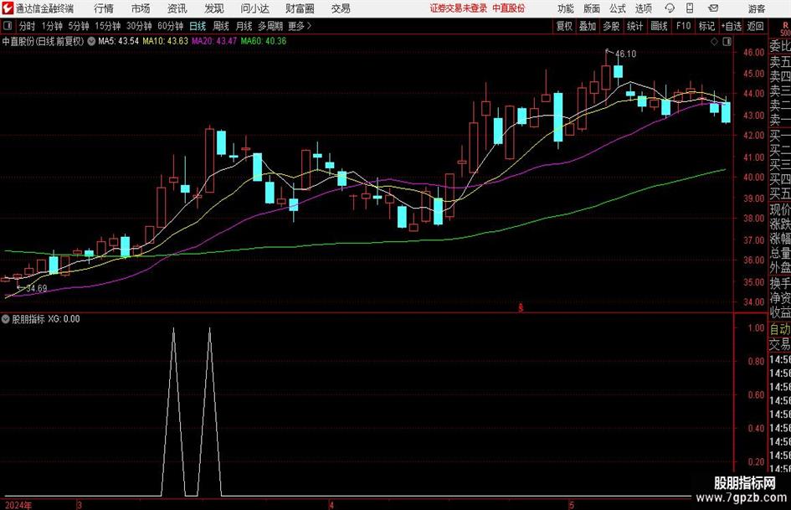The image size is (791, 510).
Task: Open the 发现 menu
Action: click(214, 8)
